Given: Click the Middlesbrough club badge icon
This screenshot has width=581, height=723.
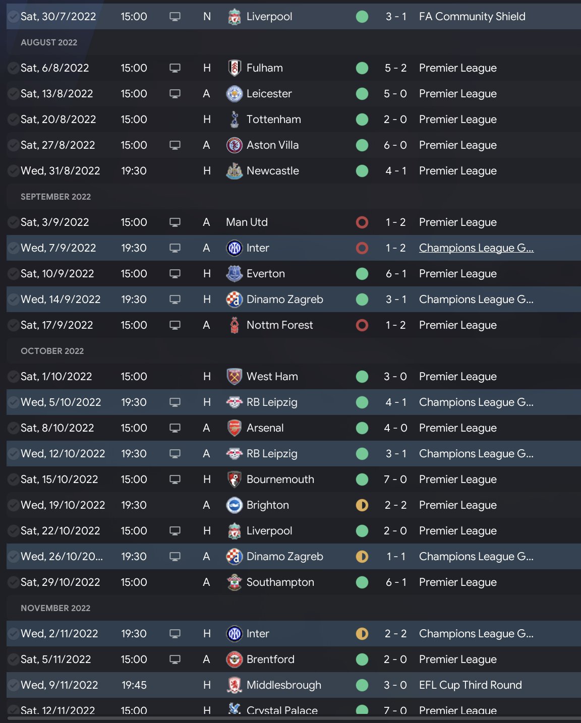Looking at the screenshot, I should pos(234,685).
